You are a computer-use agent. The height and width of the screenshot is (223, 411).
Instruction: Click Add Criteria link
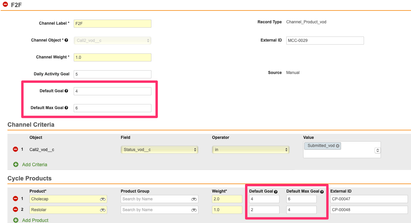tap(34, 165)
